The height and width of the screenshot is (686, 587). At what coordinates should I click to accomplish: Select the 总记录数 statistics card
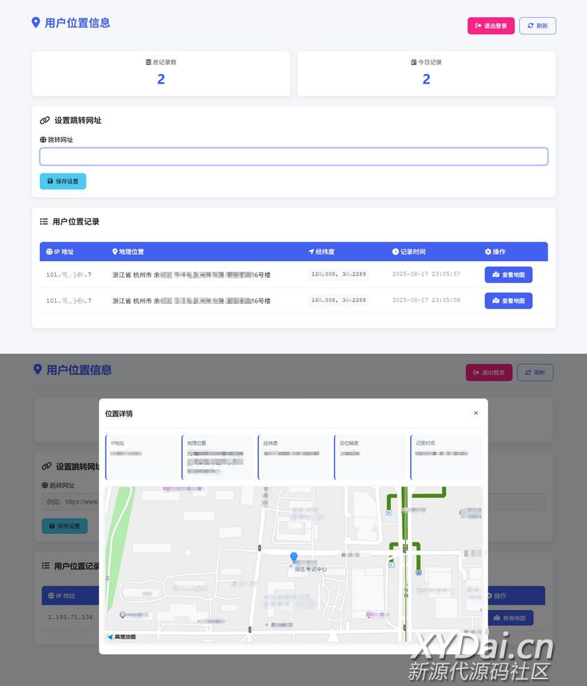(x=161, y=73)
